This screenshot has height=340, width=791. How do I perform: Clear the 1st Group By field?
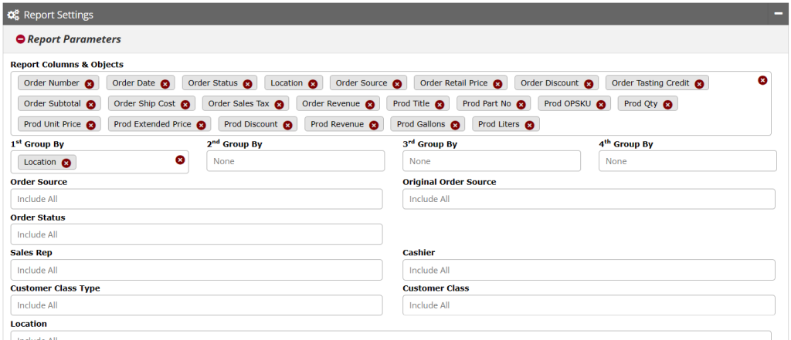pyautogui.click(x=180, y=160)
